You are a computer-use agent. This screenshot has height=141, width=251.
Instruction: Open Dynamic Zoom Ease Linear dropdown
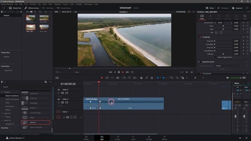coord(227,66)
